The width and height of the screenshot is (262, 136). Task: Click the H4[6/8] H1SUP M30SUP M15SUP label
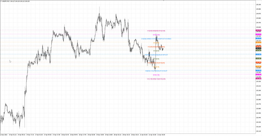(x=156, y=71)
